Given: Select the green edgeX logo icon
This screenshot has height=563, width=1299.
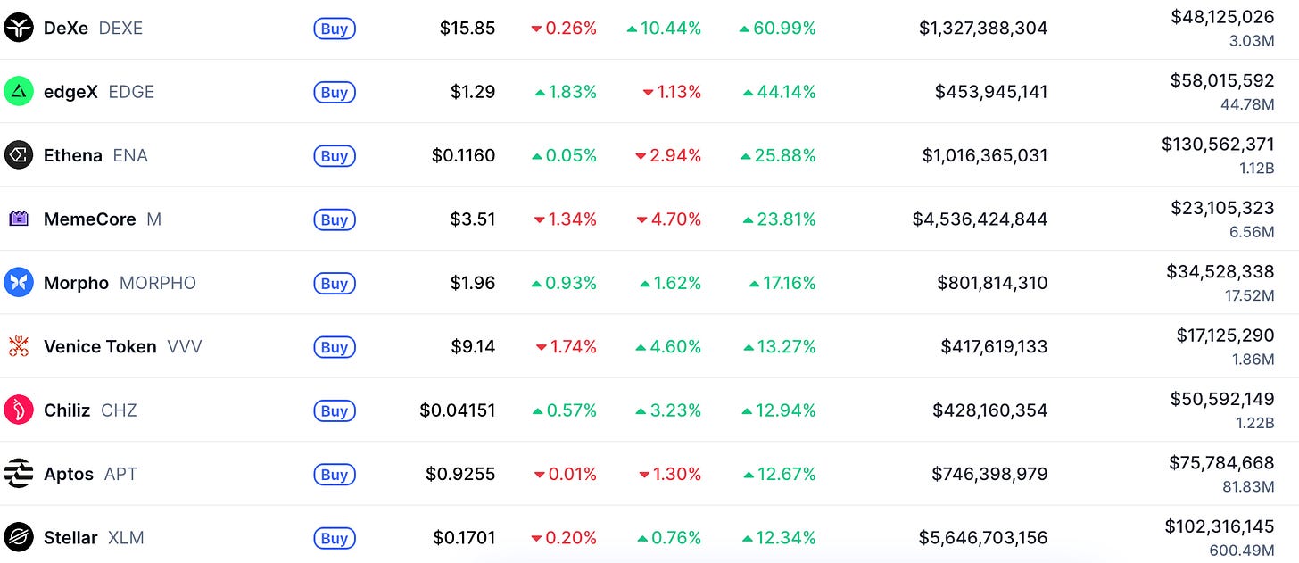Looking at the screenshot, I should click(x=18, y=92).
